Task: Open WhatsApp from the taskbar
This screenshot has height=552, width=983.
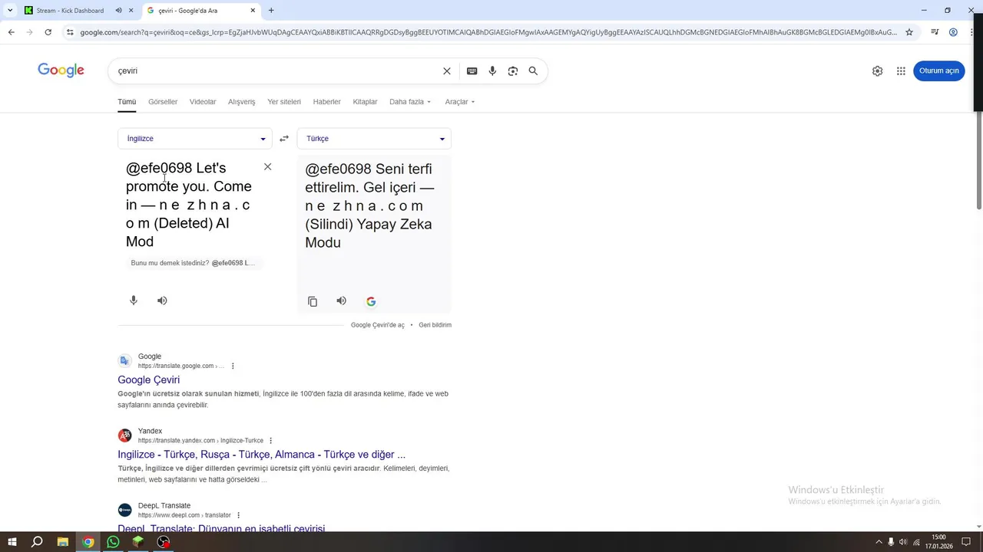Action: coord(114,542)
